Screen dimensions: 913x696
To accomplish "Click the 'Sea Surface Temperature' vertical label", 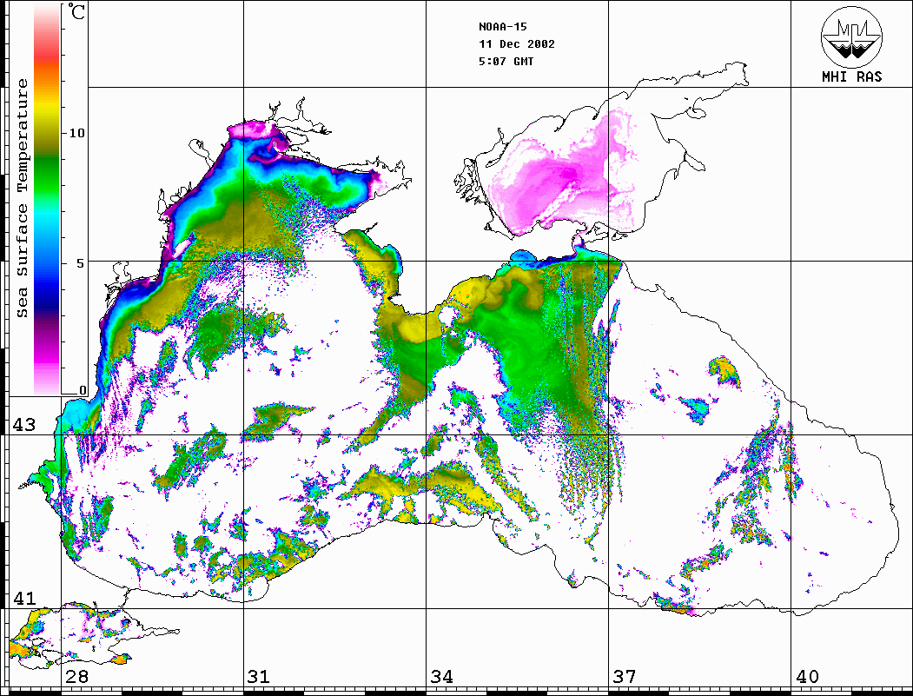I will pos(22,199).
